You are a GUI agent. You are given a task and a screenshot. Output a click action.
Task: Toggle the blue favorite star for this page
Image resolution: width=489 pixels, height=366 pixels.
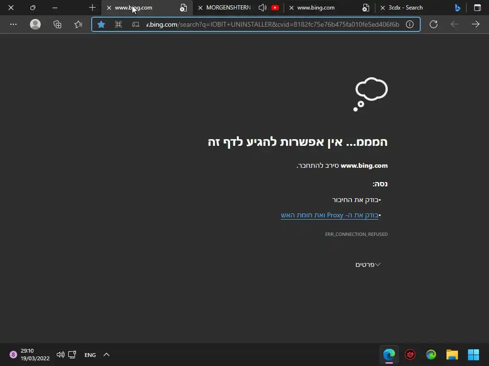point(101,24)
